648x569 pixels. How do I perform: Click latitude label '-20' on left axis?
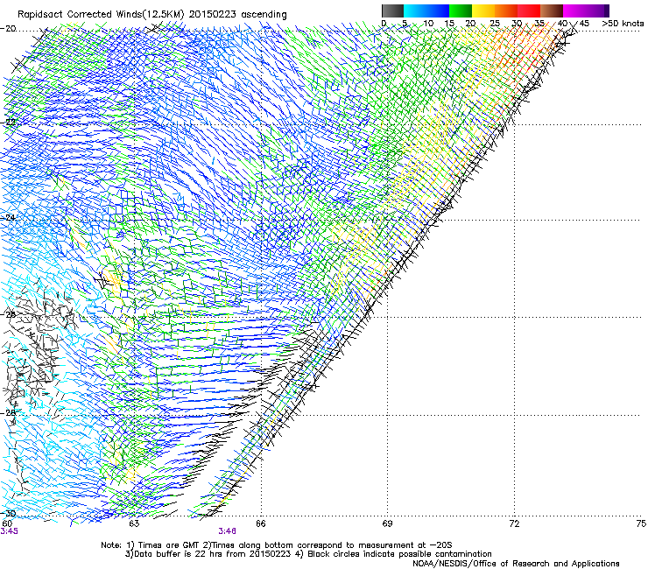8,29
